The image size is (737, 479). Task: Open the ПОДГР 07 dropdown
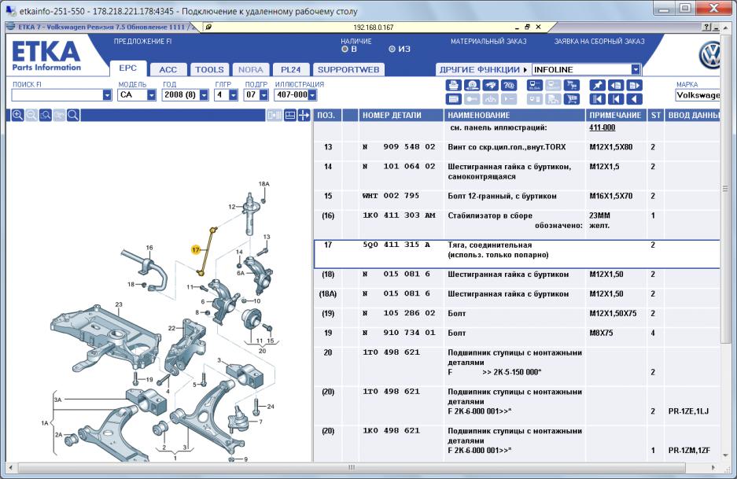[x=263, y=95]
